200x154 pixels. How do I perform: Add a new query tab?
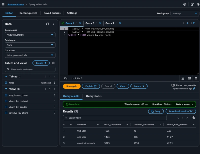tap(187, 23)
